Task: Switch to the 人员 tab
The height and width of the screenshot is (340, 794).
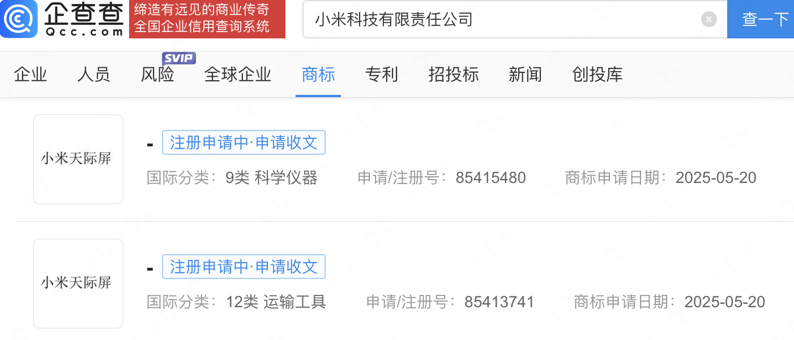Action: click(94, 74)
